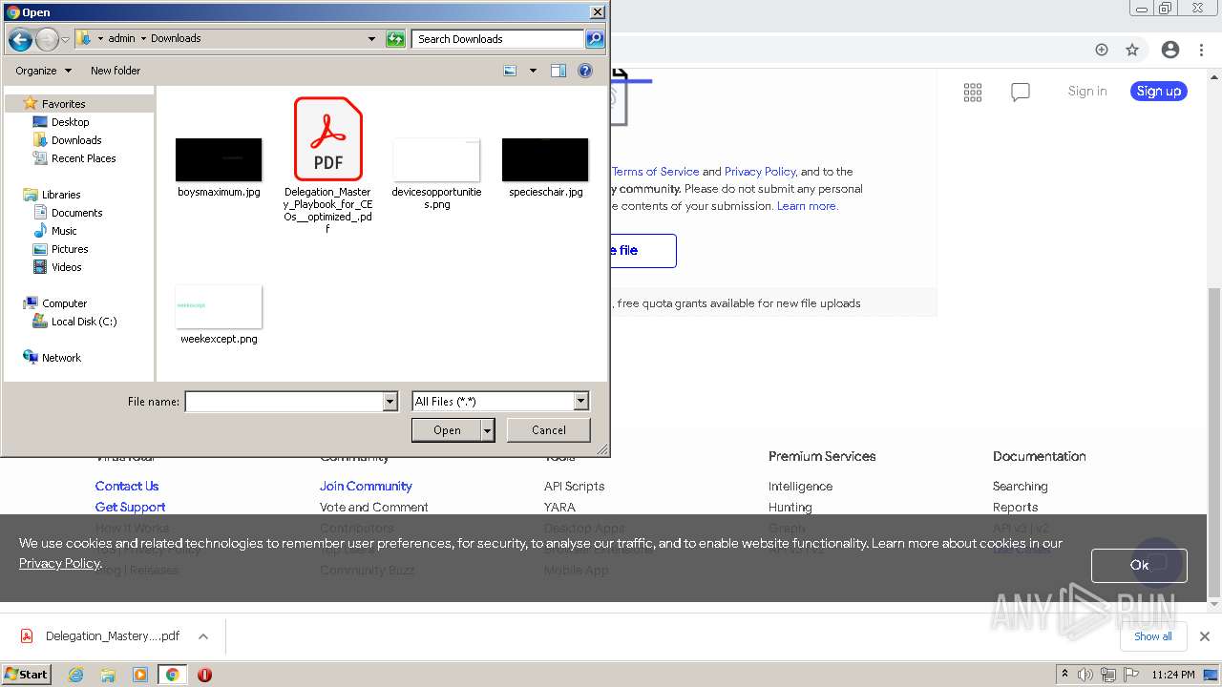Cancel the Open dialog
1222x687 pixels.
(549, 430)
